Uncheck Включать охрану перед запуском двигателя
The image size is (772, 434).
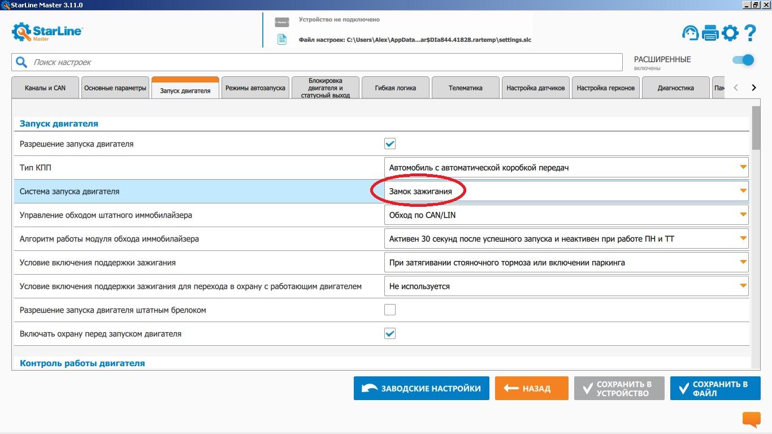[x=390, y=333]
